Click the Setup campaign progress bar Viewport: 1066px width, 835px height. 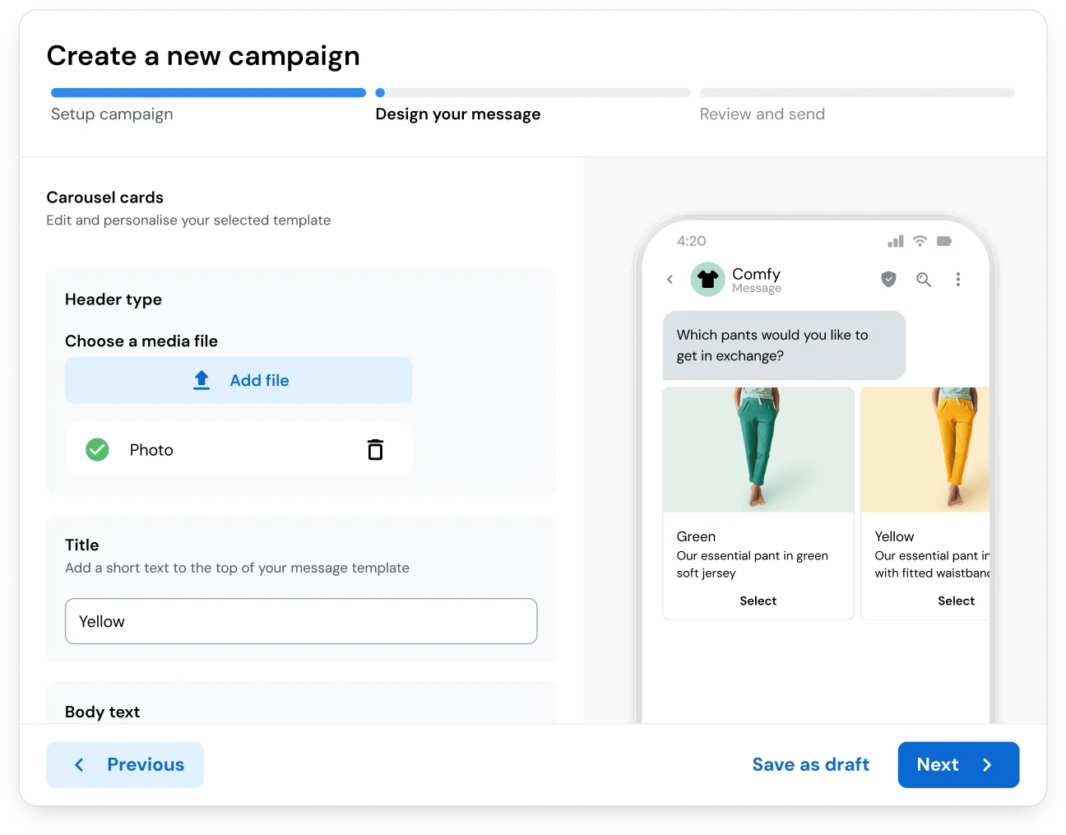click(x=207, y=92)
